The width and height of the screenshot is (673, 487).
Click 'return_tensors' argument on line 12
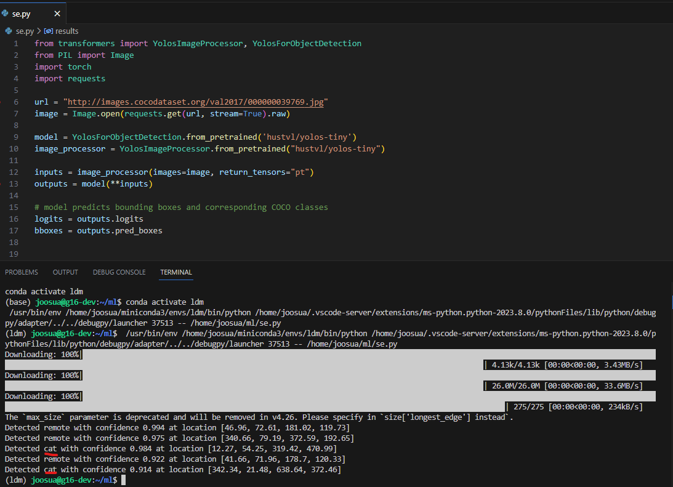pyautogui.click(x=252, y=172)
